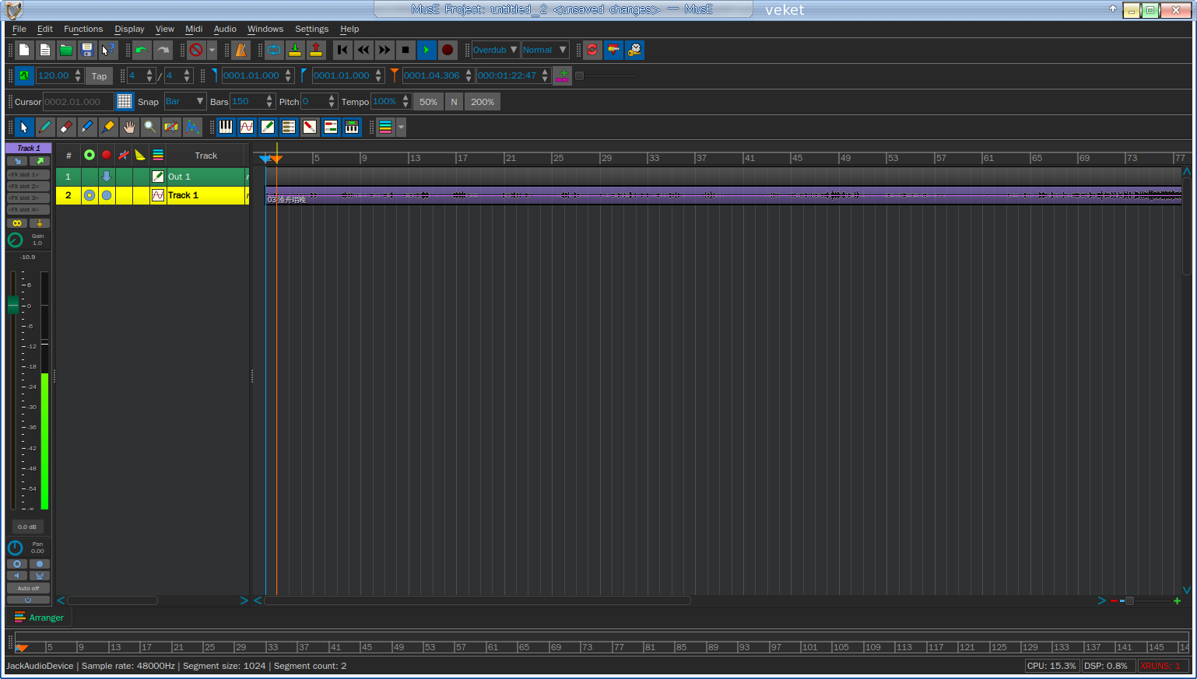Click the rewind transport button
The width and height of the screenshot is (1197, 679).
coord(363,50)
